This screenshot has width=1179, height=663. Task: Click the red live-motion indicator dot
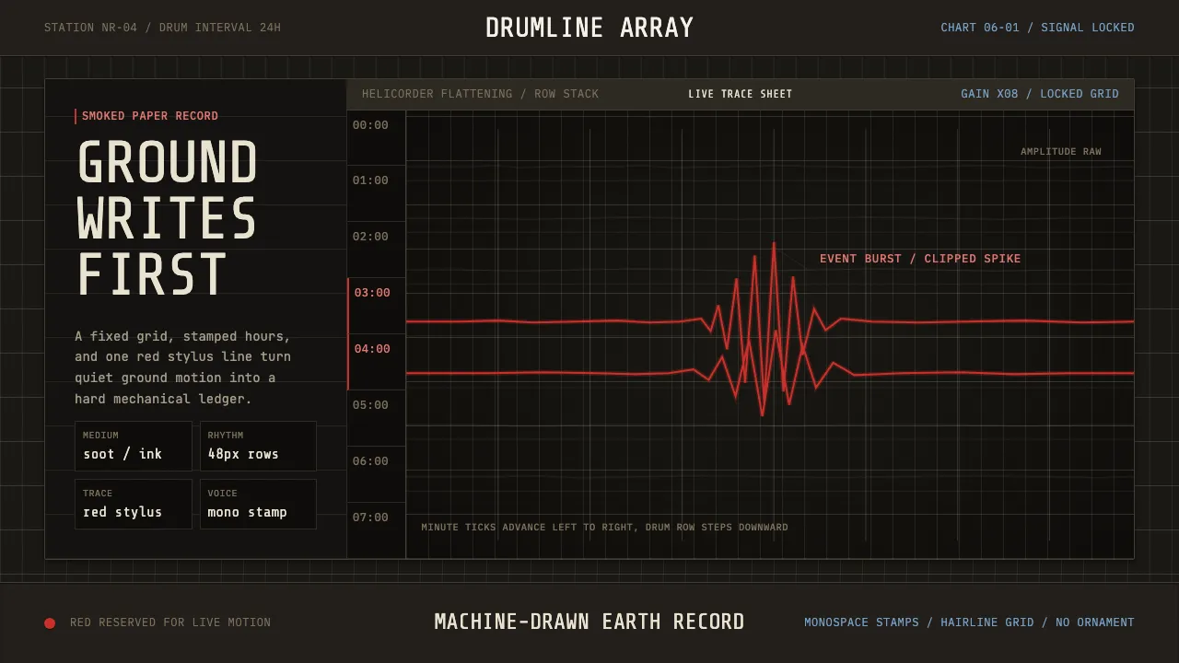pos(50,623)
